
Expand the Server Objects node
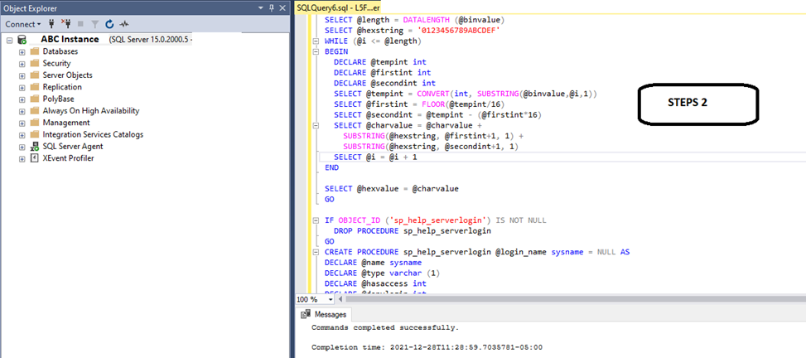pyautogui.click(x=22, y=75)
